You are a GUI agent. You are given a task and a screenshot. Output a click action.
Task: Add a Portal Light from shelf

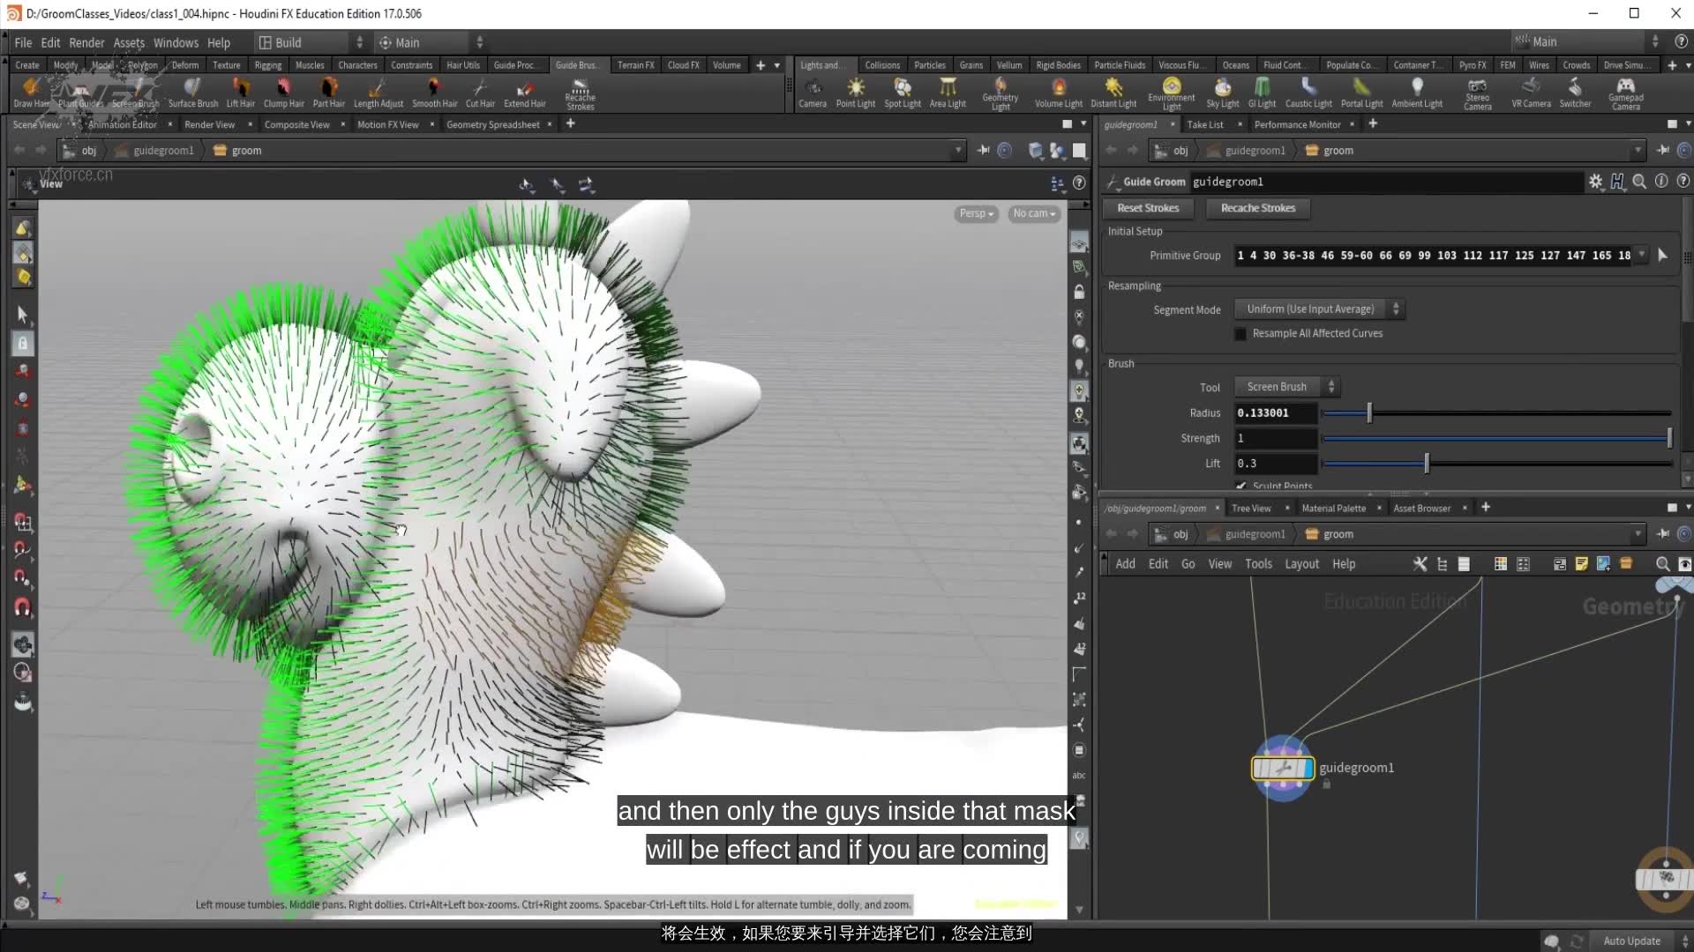[x=1362, y=93]
